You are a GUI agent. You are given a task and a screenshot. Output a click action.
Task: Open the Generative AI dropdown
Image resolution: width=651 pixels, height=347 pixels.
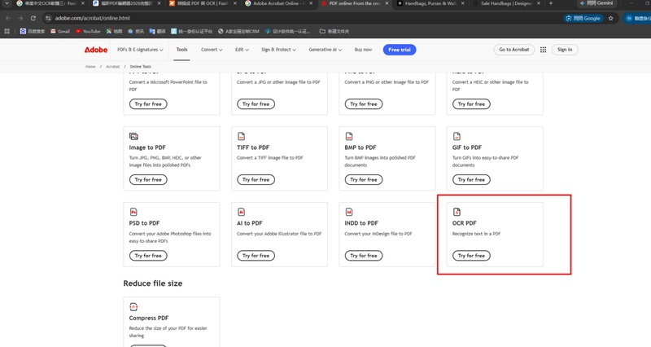click(x=325, y=50)
